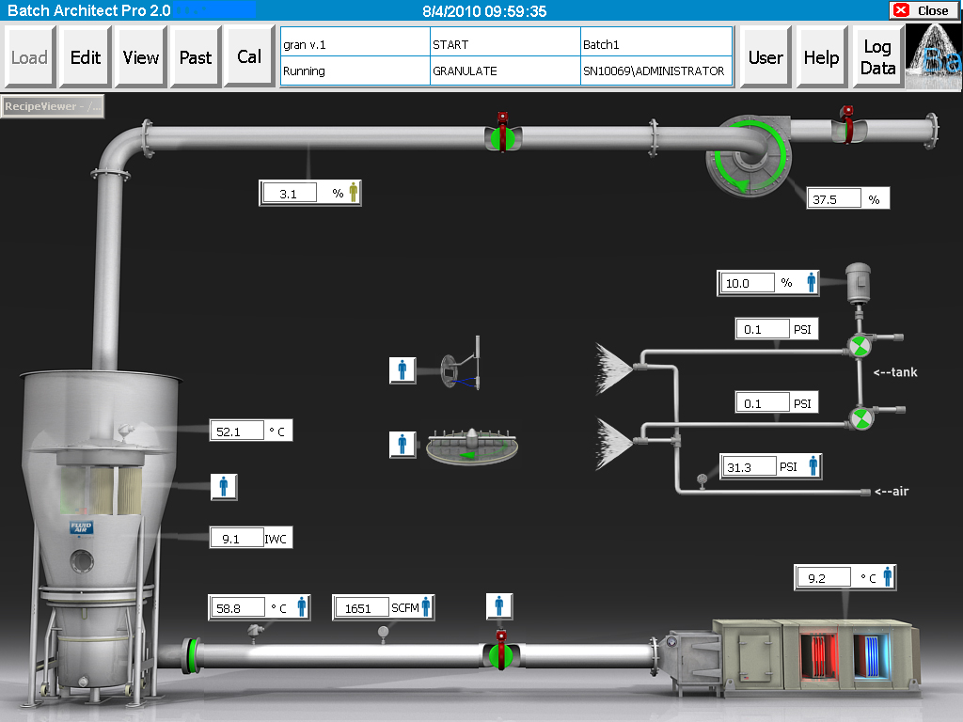
Task: Click the rotor disc graphic
Action: [x=472, y=446]
